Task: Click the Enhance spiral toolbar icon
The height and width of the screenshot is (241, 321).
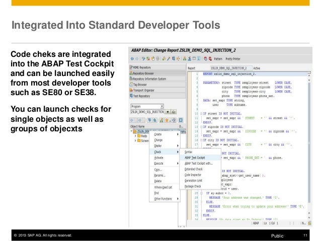Action: (158, 59)
